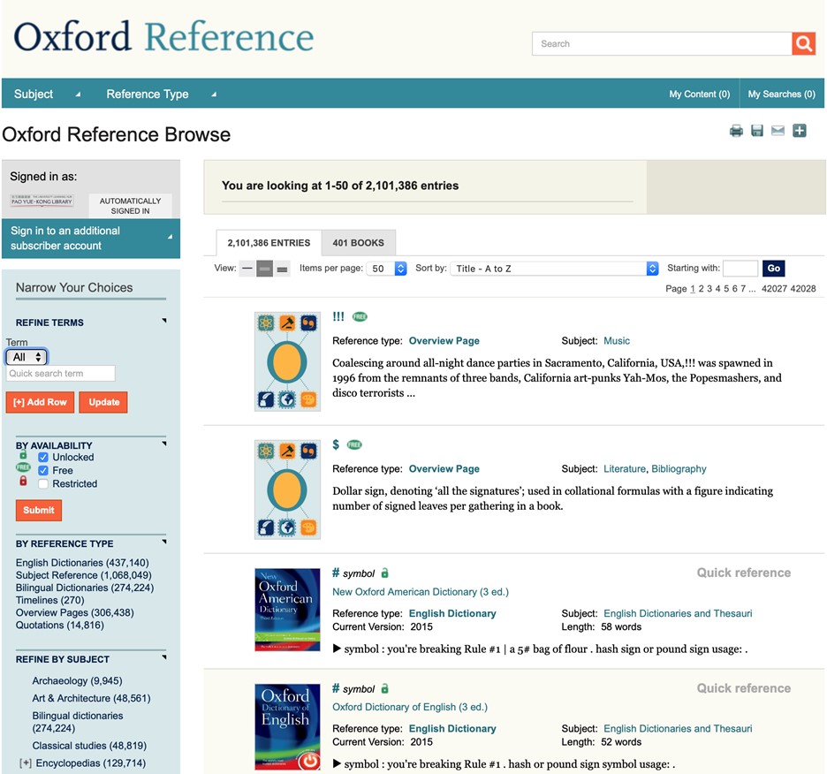This screenshot has height=774, width=827.
Task: Click FREE badge next to !!! entry
Action: [x=360, y=316]
